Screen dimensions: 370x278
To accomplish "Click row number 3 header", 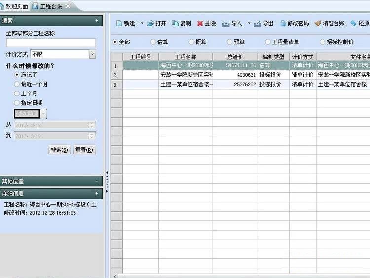I will [117, 85].
